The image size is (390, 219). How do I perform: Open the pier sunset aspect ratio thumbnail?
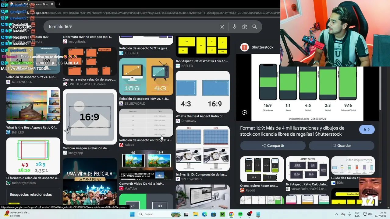click(x=33, y=106)
